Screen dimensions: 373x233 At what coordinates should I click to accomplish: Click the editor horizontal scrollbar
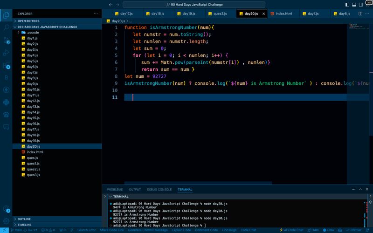[x=198, y=183]
